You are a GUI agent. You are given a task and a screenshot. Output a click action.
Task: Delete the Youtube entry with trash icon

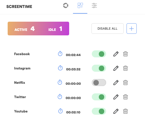[126, 111]
